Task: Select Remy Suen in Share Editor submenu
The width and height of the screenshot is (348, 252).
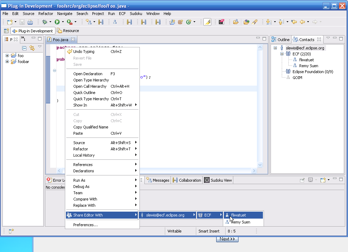Action: [x=243, y=222]
